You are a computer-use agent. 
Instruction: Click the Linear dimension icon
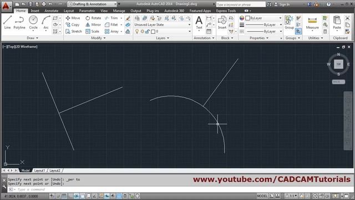pyautogui.click(x=209, y=18)
